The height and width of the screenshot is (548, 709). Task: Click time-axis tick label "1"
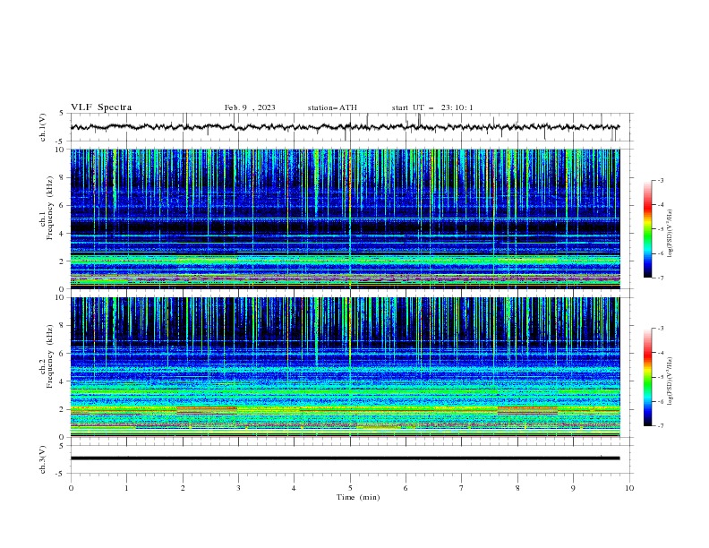click(x=126, y=488)
